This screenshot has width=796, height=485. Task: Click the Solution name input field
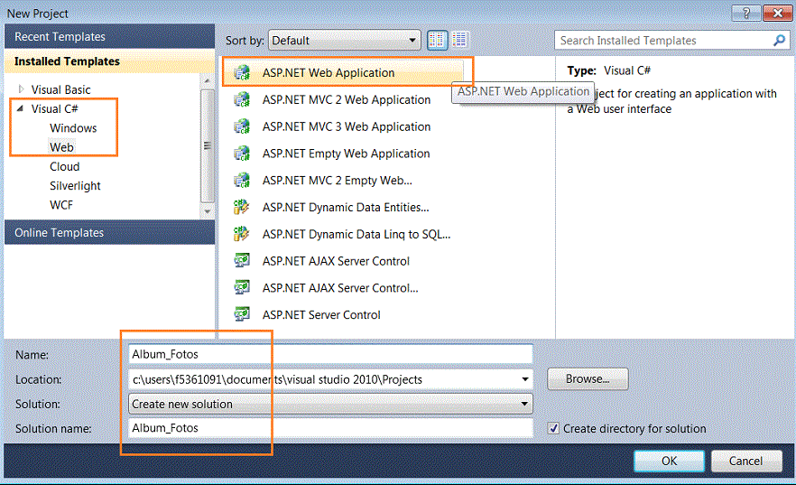coord(330,428)
